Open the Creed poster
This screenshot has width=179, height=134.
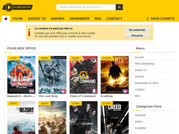[115, 118]
